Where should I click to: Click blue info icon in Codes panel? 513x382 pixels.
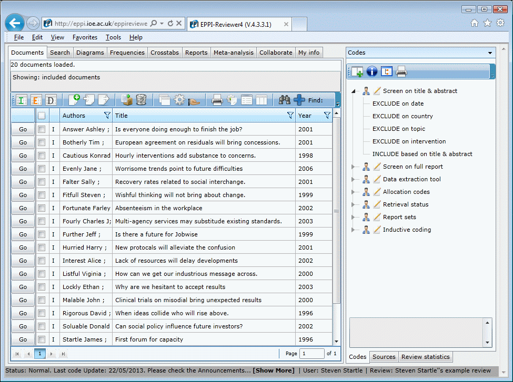371,71
